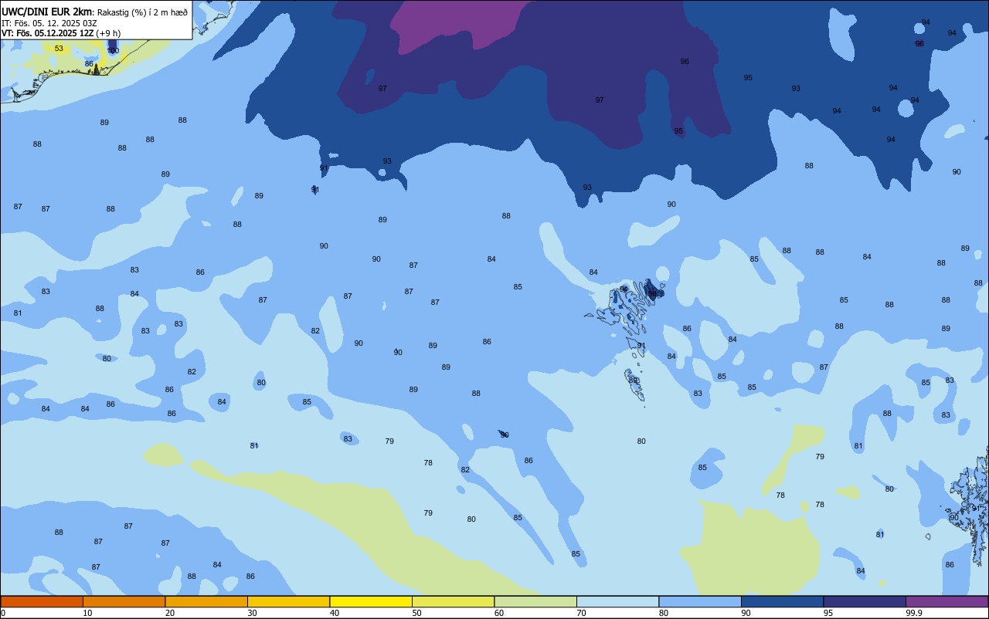Click the '10' legend tick label

pyautogui.click(x=87, y=613)
